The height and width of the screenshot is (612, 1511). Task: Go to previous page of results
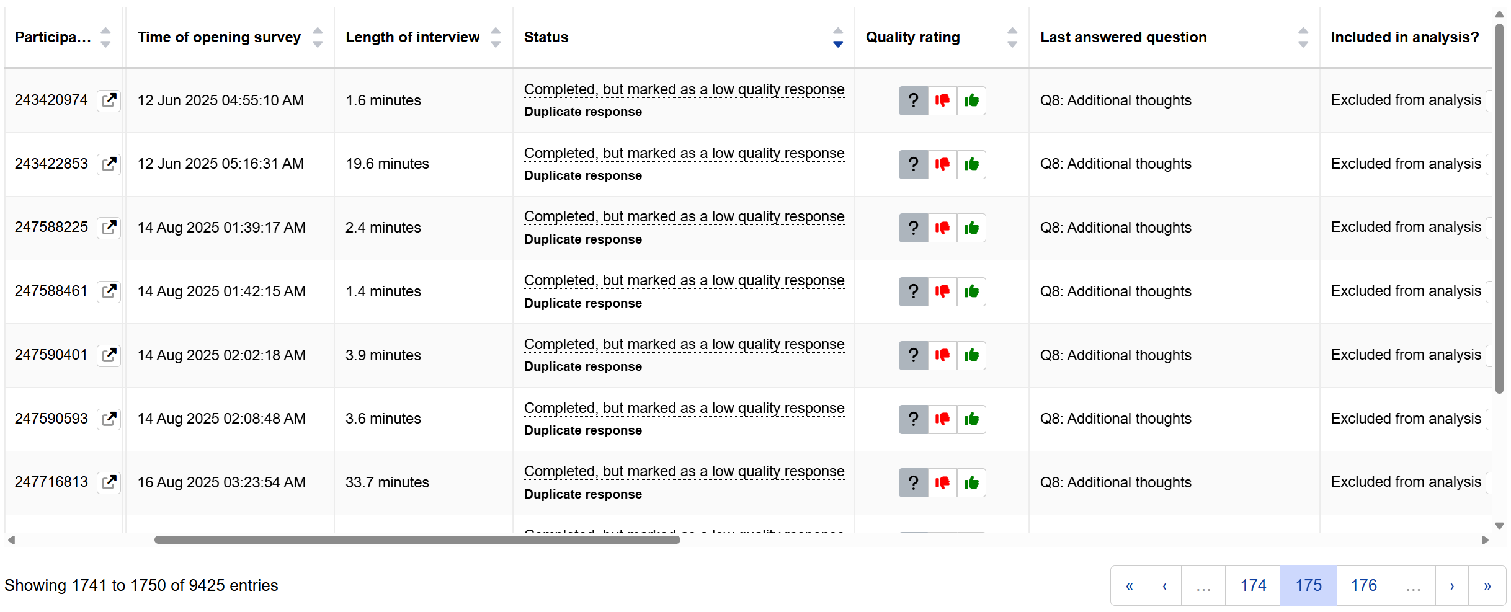[x=1165, y=585]
